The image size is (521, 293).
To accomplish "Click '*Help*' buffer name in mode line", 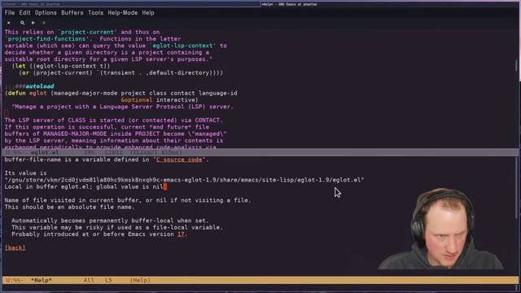I will click(x=42, y=280).
